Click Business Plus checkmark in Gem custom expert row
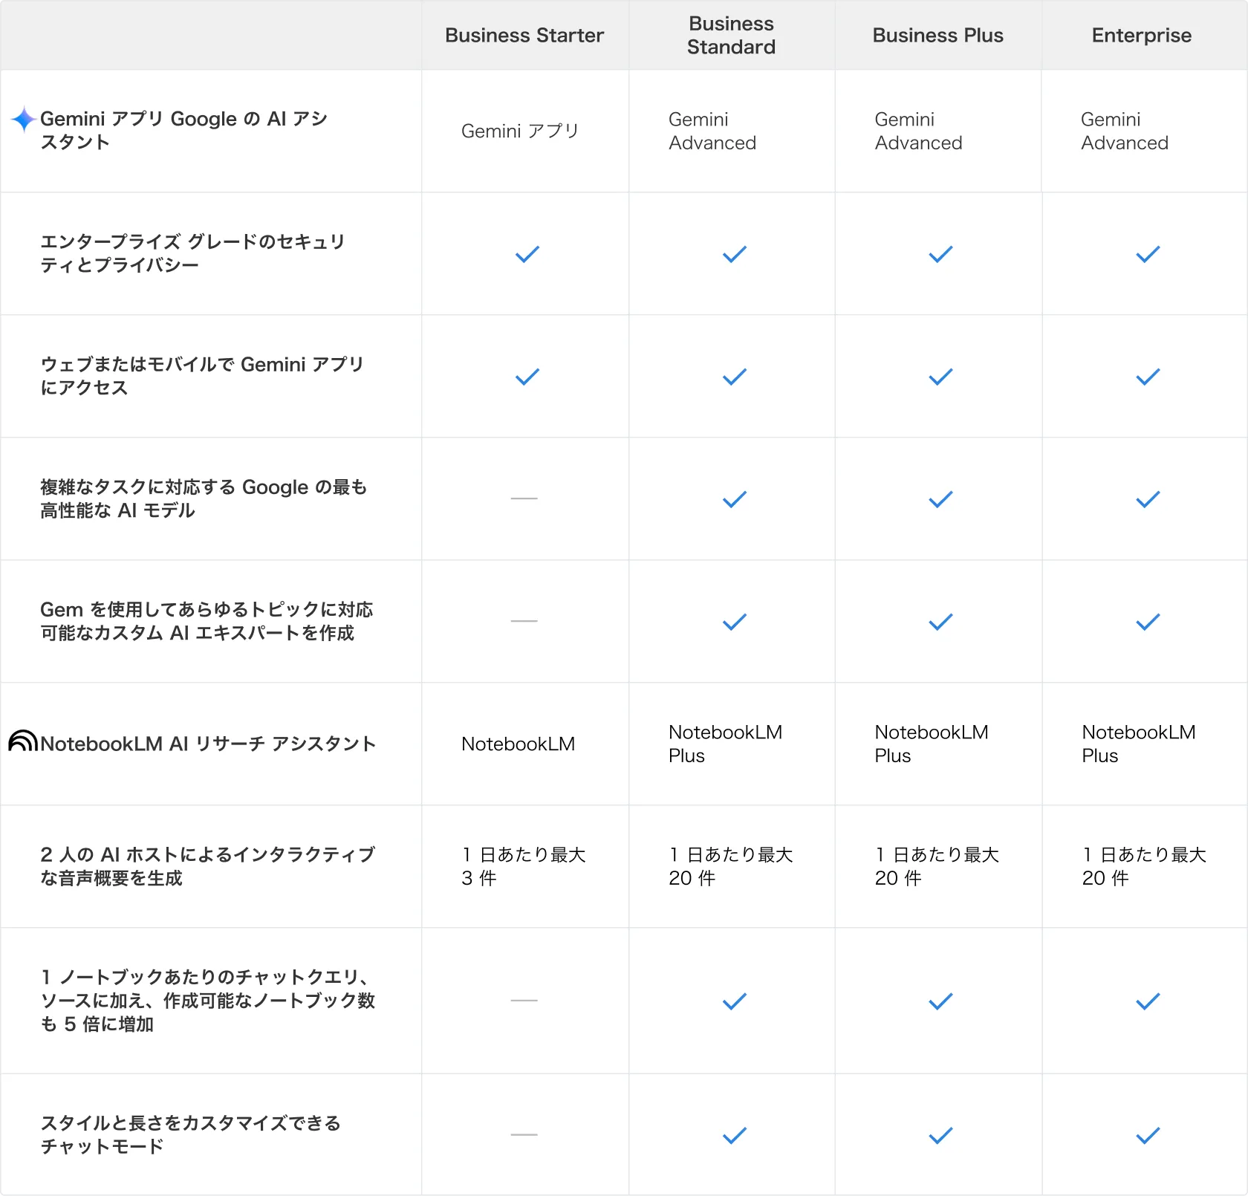The width and height of the screenshot is (1248, 1196). [x=940, y=623]
